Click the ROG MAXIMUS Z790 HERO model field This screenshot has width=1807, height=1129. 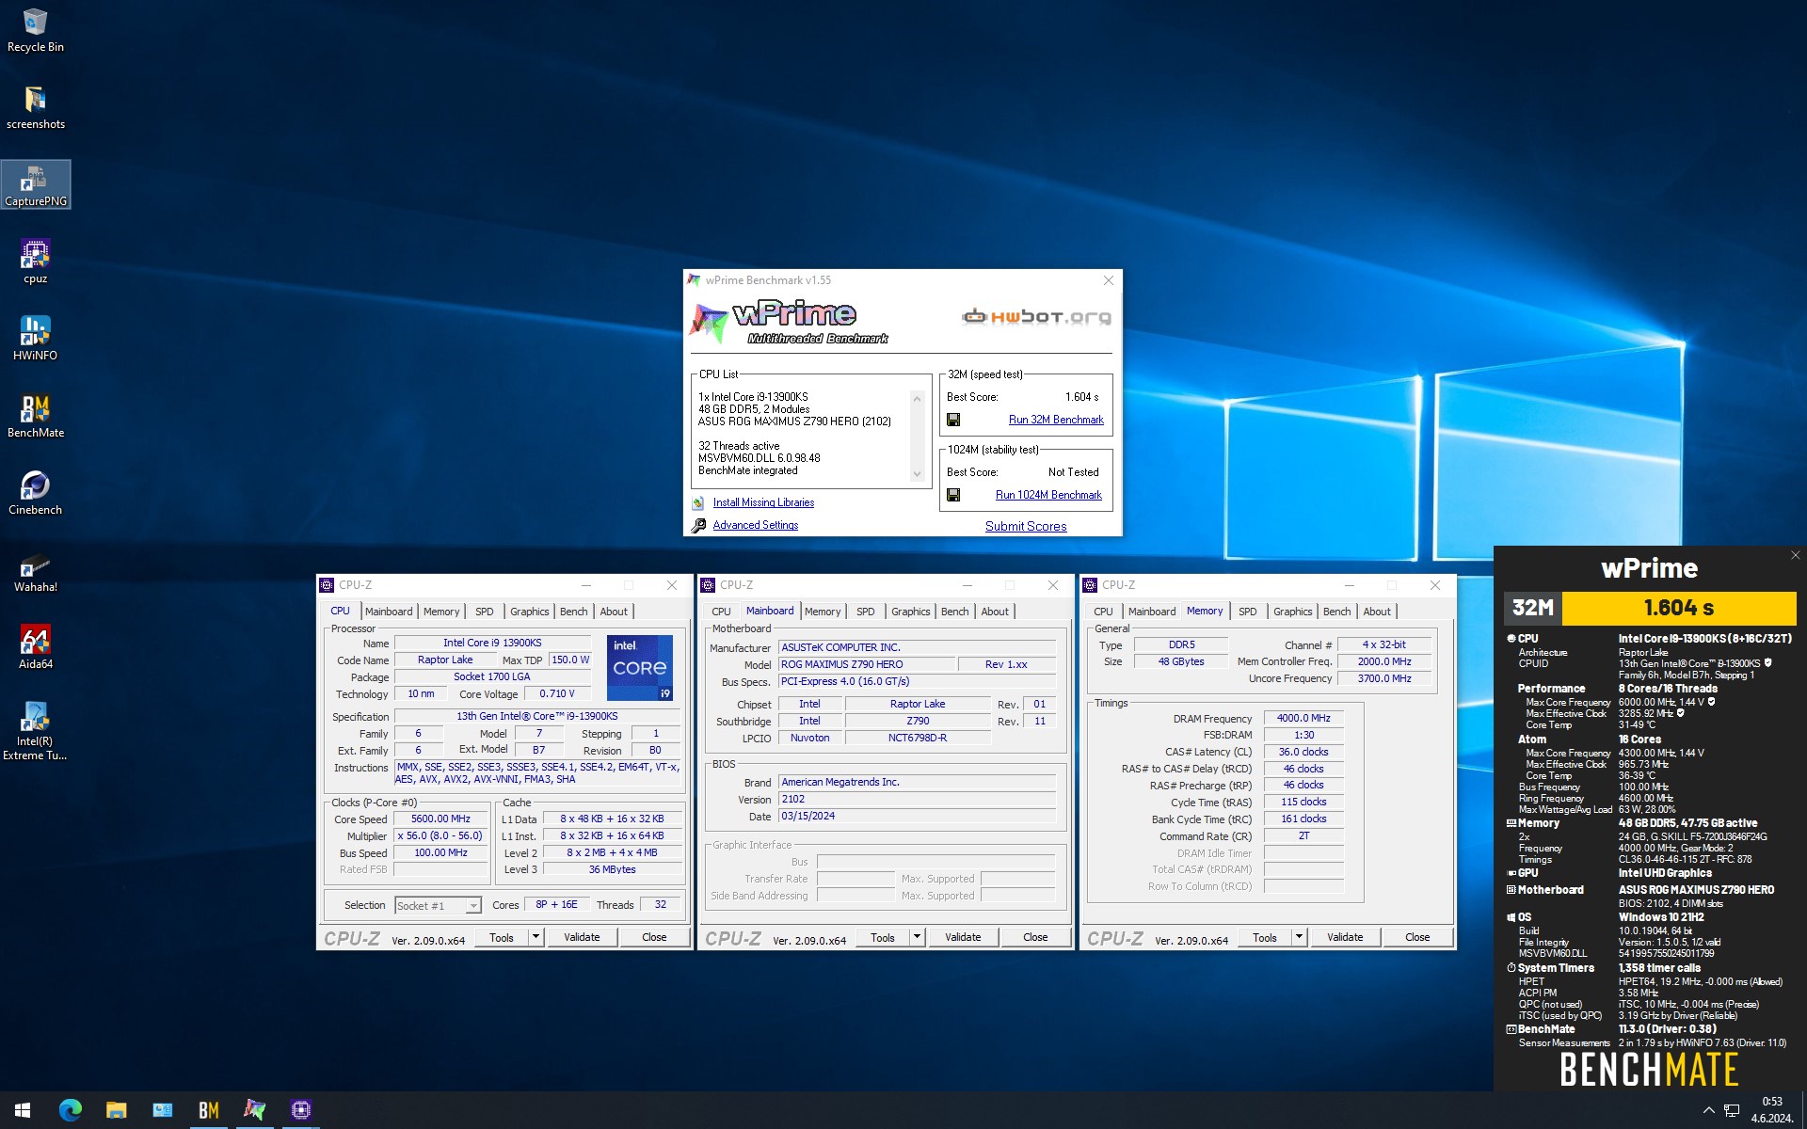866,664
